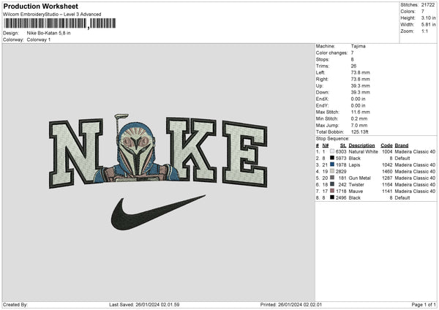Screen dimensions: 439x310
Task: Click the Twister thread color swatch
Action: pos(332,184)
